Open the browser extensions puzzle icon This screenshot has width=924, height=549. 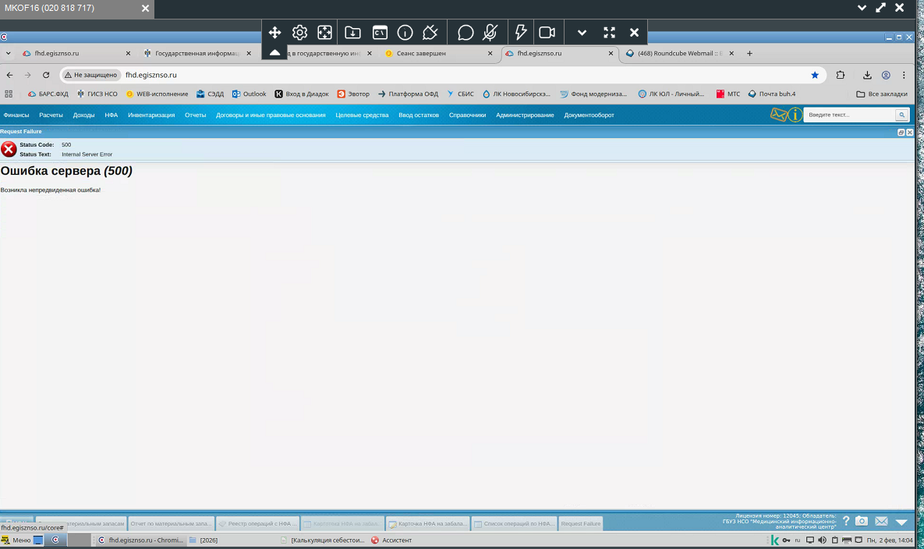(841, 75)
